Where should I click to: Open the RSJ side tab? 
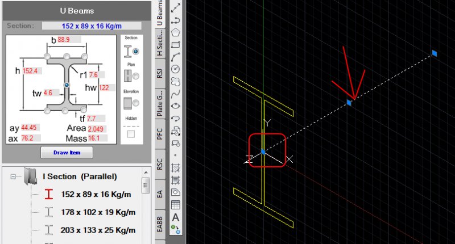coord(160,73)
